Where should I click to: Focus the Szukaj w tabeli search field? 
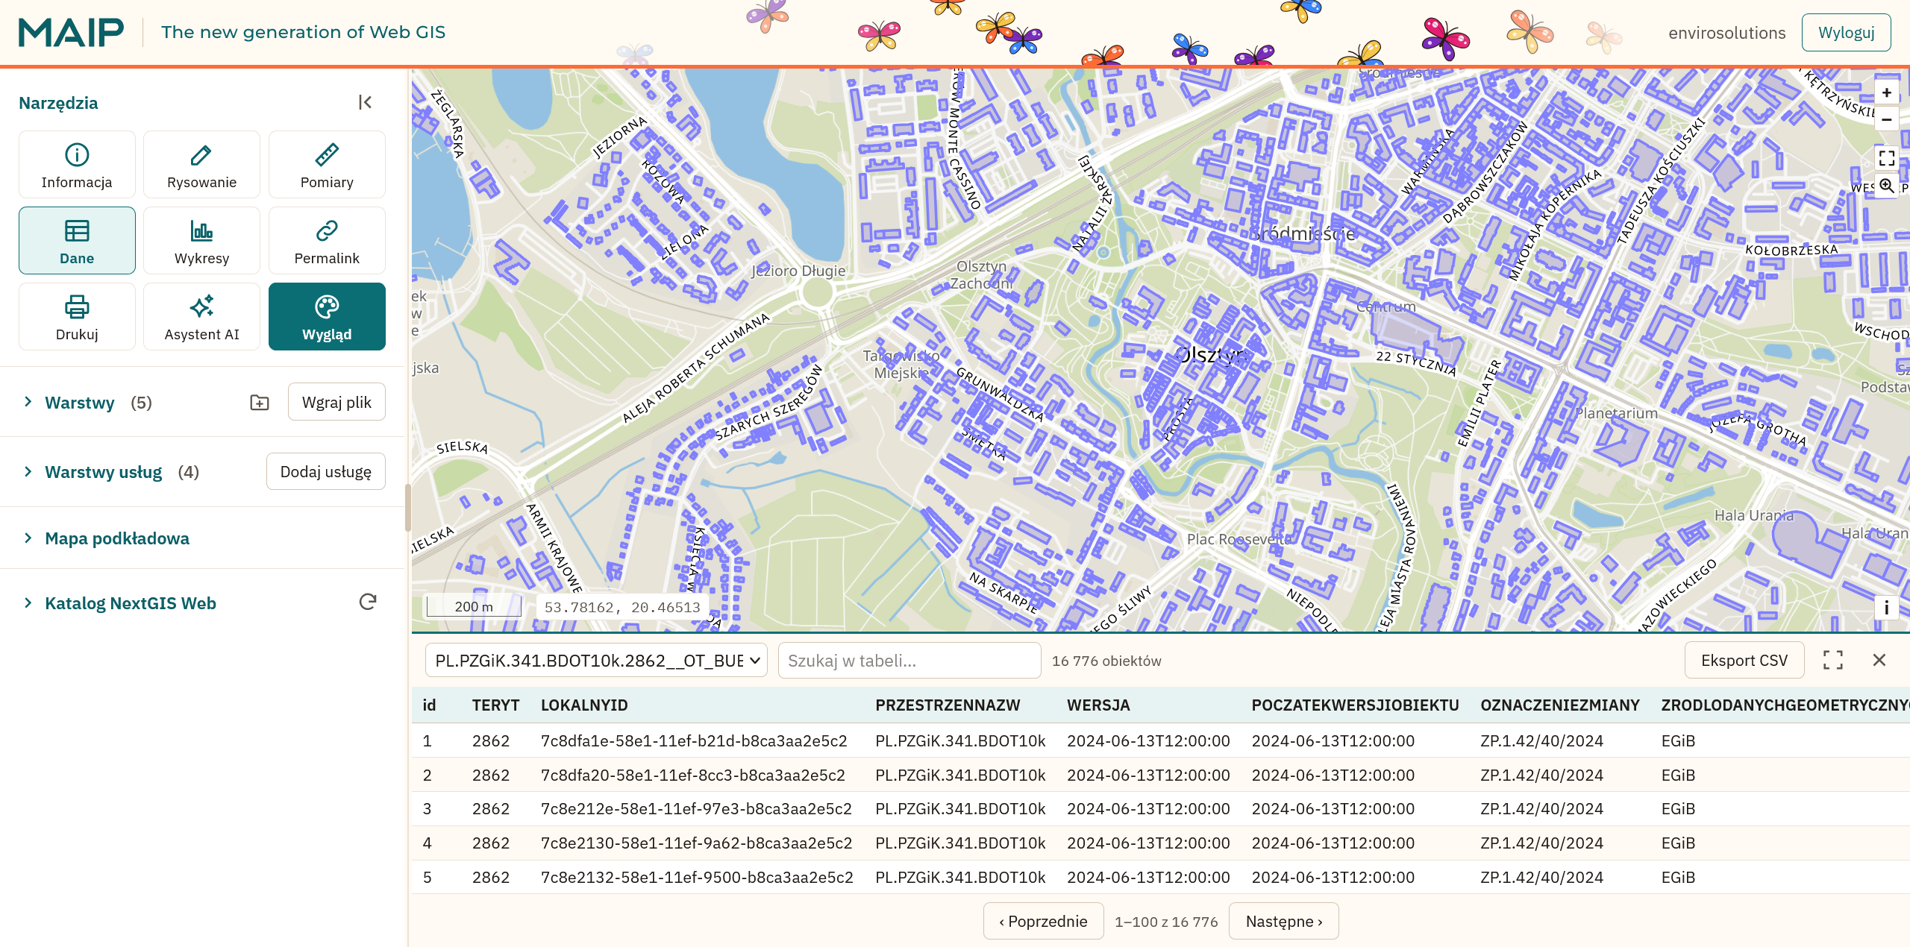pyautogui.click(x=909, y=661)
